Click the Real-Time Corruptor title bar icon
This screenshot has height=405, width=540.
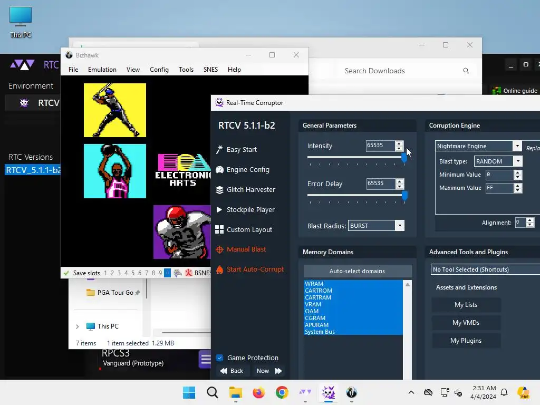(219, 103)
